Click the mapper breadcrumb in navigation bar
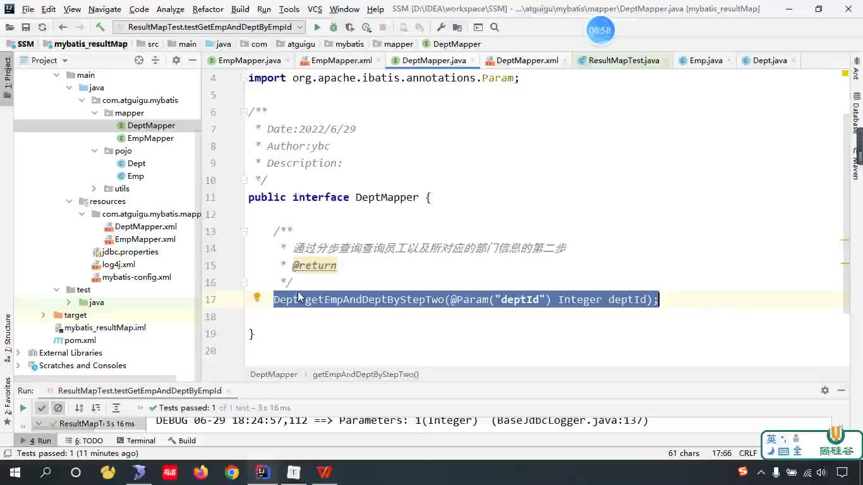 tap(393, 44)
